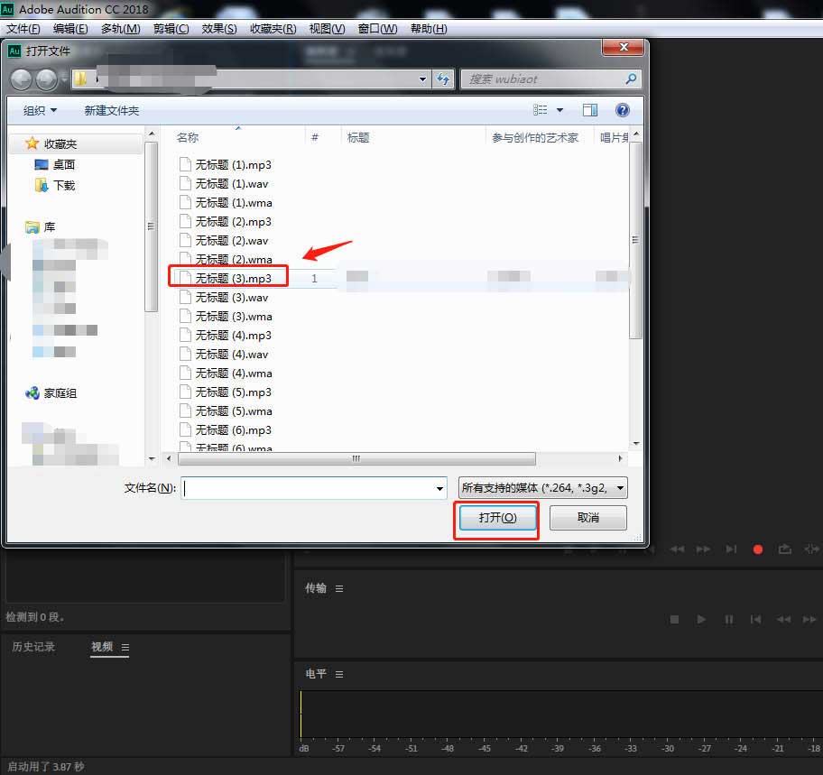
Task: Click the file list vertical scrollbar
Action: coord(635,240)
